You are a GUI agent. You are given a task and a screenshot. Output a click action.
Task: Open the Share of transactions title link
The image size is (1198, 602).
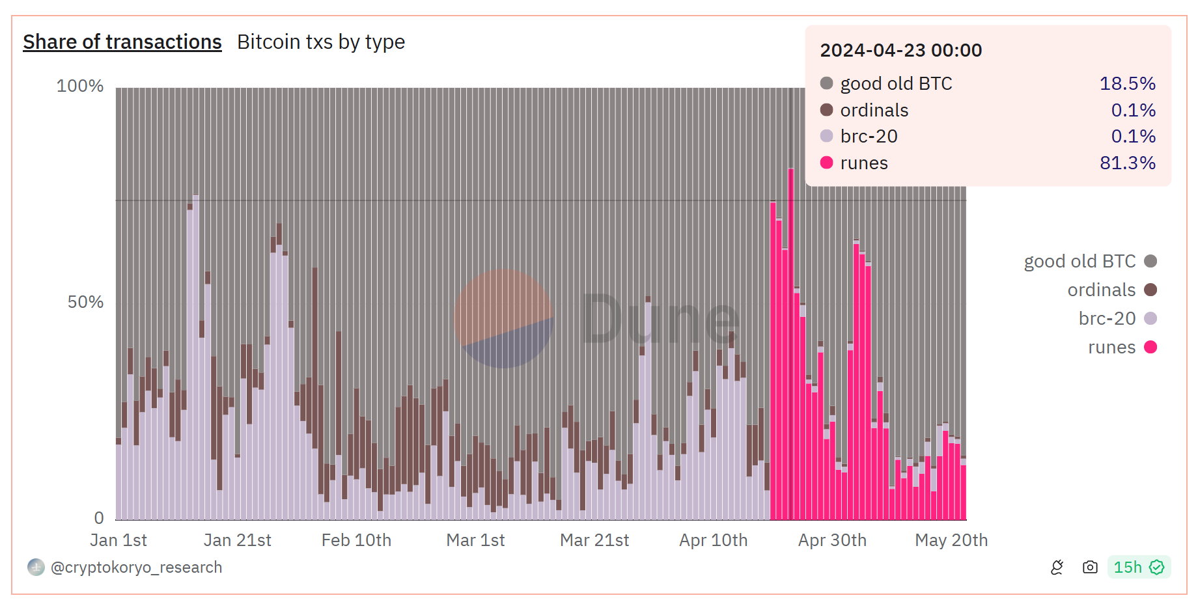(x=122, y=42)
